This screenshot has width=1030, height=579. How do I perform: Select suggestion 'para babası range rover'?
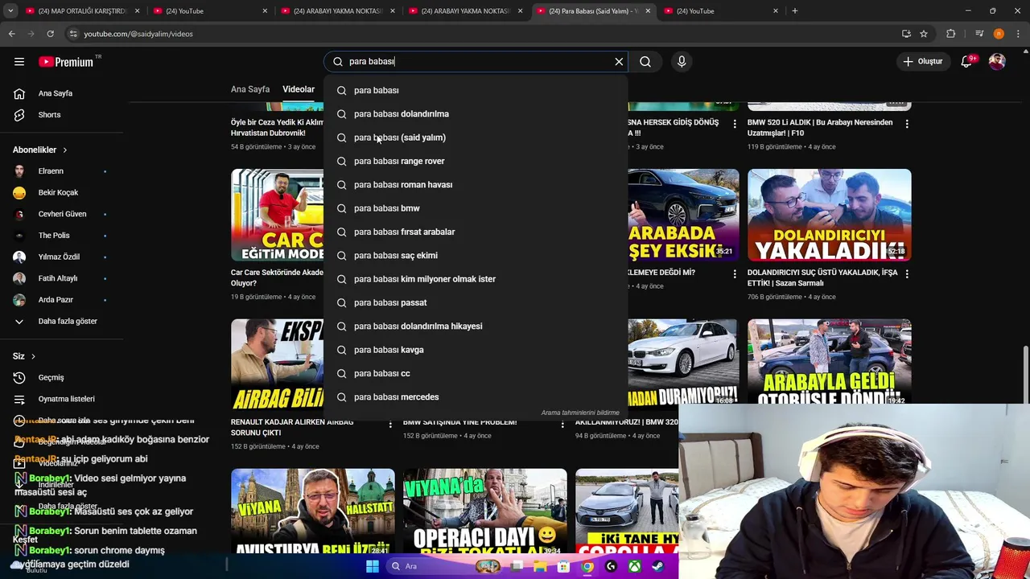pyautogui.click(x=475, y=161)
